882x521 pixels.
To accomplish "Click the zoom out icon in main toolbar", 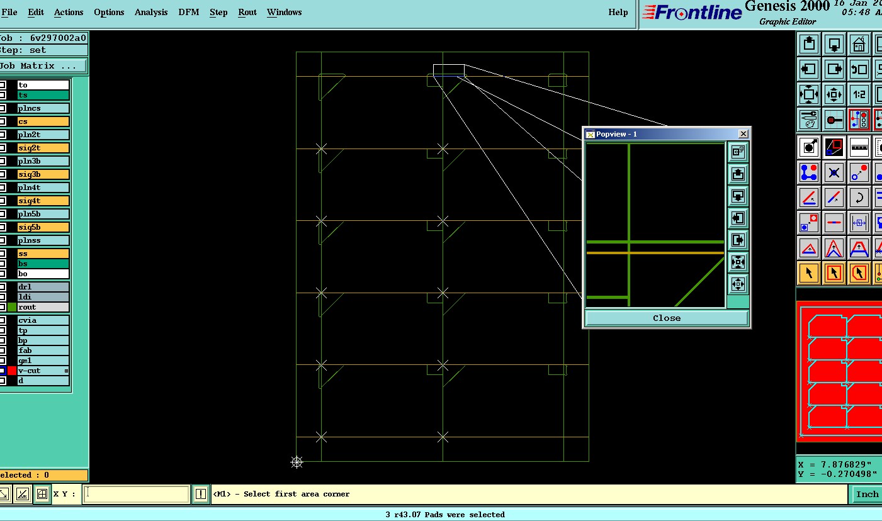I will point(834,94).
